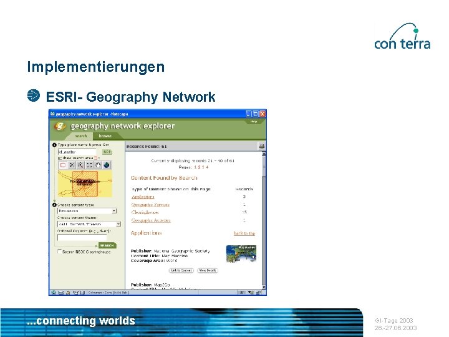The height and width of the screenshot is (337, 449).
Task: Activate the zoom in magnifier tool
Action: coord(80,165)
